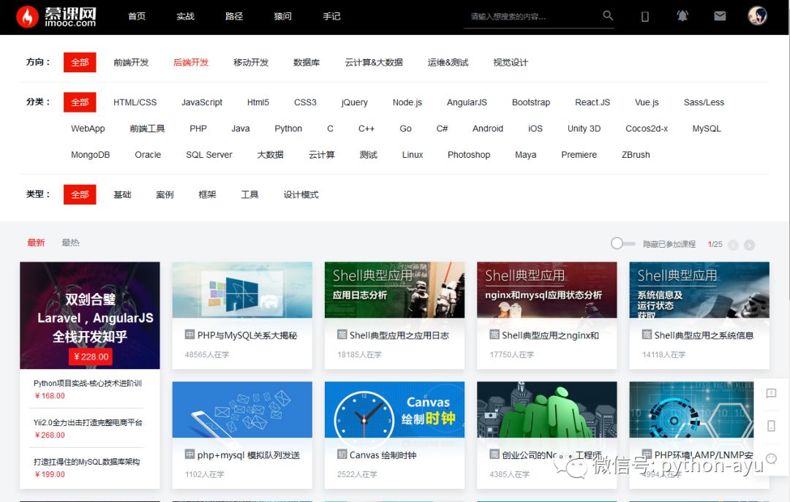Viewport: 790px width, 502px height.
Task: Filter type by 框架
Action: click(207, 194)
